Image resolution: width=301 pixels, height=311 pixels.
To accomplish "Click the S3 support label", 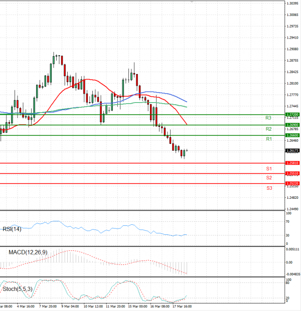I will (x=269, y=188).
